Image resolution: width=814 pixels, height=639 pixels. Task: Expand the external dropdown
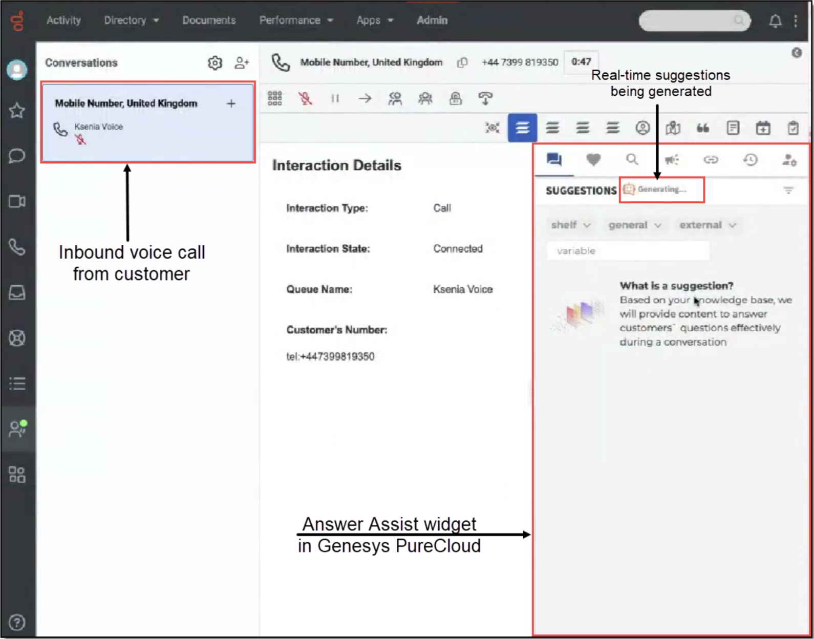(x=708, y=225)
